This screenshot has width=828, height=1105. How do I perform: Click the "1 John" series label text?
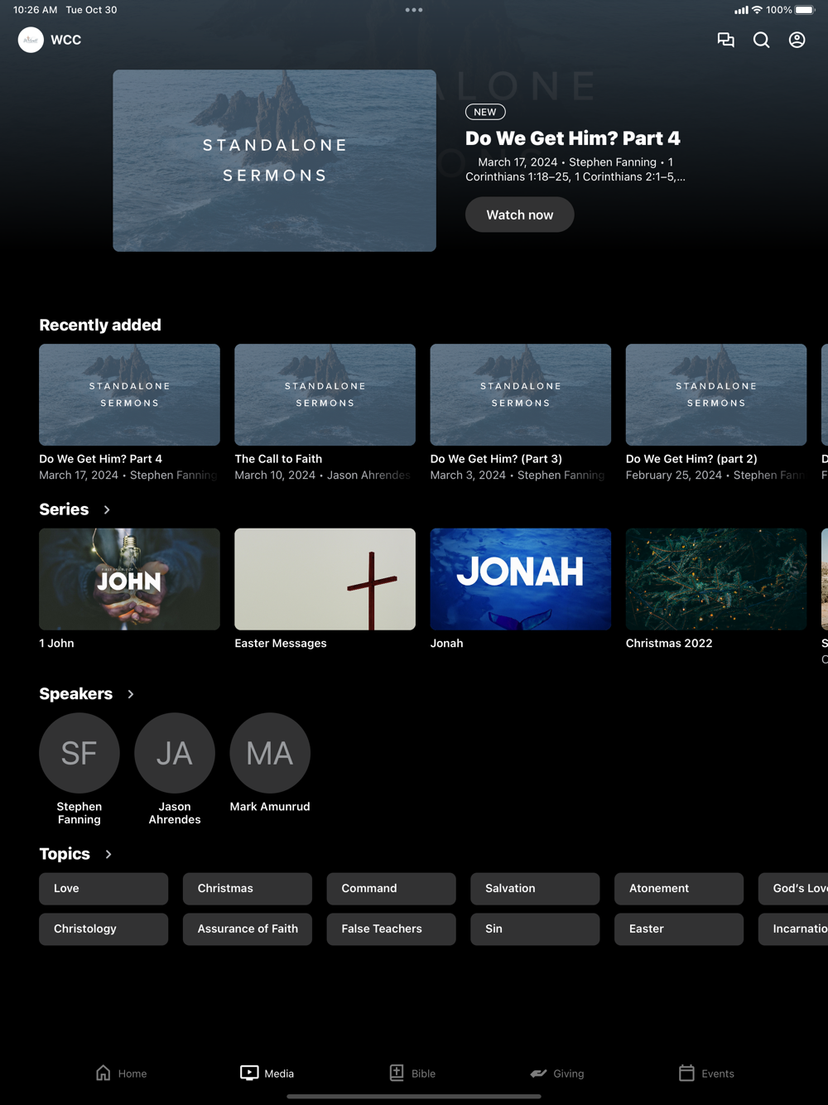tap(56, 644)
